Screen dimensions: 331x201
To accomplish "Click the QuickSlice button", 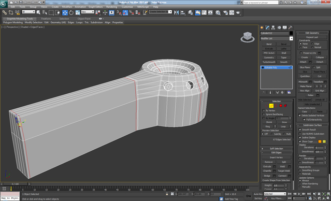I will point(305,76).
